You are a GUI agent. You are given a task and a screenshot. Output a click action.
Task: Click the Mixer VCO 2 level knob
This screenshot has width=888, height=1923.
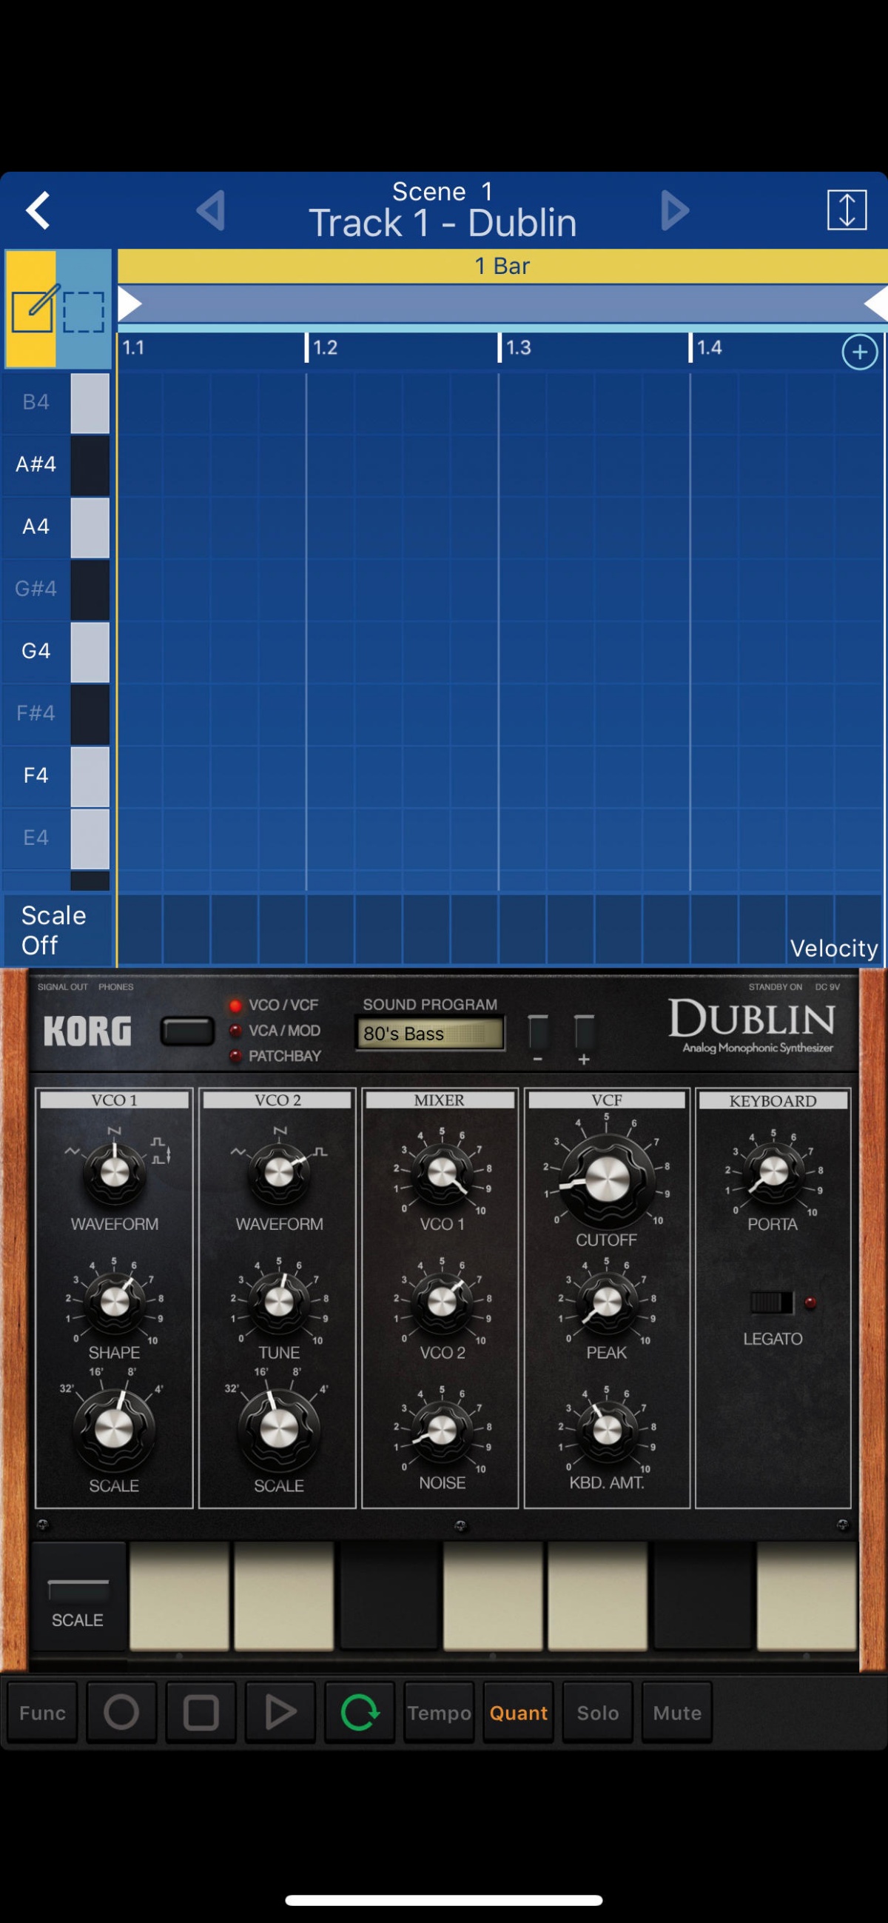click(442, 1302)
